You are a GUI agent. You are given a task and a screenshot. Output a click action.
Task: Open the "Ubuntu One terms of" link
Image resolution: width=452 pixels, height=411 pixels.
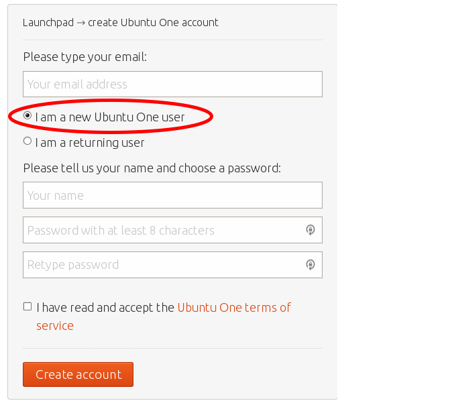[x=234, y=308]
